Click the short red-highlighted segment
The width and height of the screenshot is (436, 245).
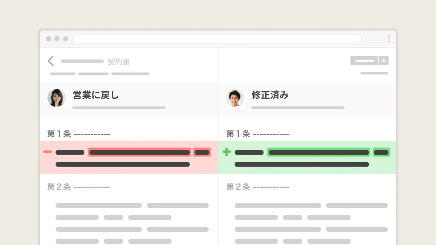pyautogui.click(x=202, y=152)
